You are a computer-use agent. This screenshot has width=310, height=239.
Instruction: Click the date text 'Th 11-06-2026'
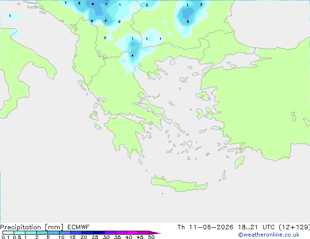click(x=205, y=227)
